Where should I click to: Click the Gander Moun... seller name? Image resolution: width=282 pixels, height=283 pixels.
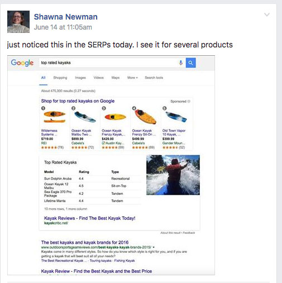coord(174,143)
